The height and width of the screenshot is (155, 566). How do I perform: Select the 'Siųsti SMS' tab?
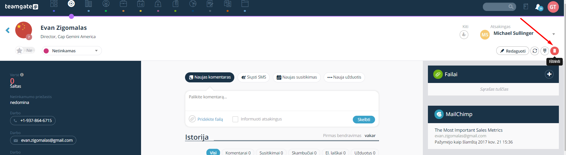click(254, 77)
